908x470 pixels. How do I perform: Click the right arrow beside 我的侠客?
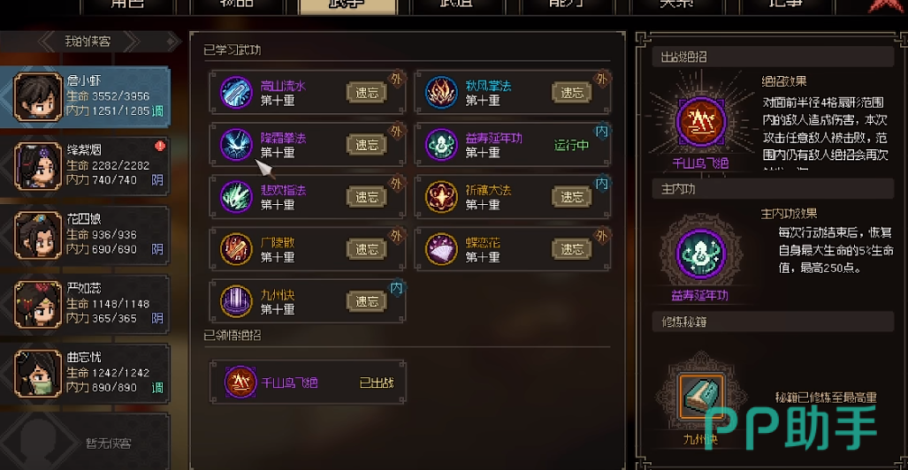[x=132, y=42]
